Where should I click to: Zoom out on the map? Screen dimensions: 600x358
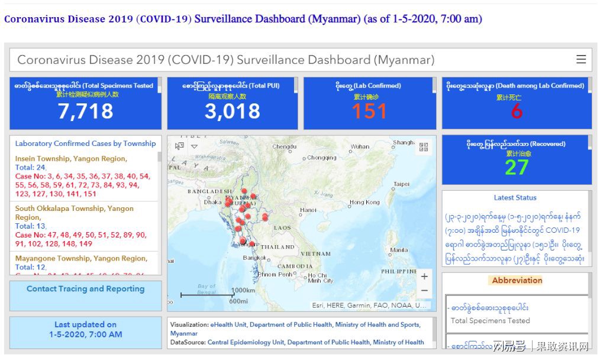424,291
